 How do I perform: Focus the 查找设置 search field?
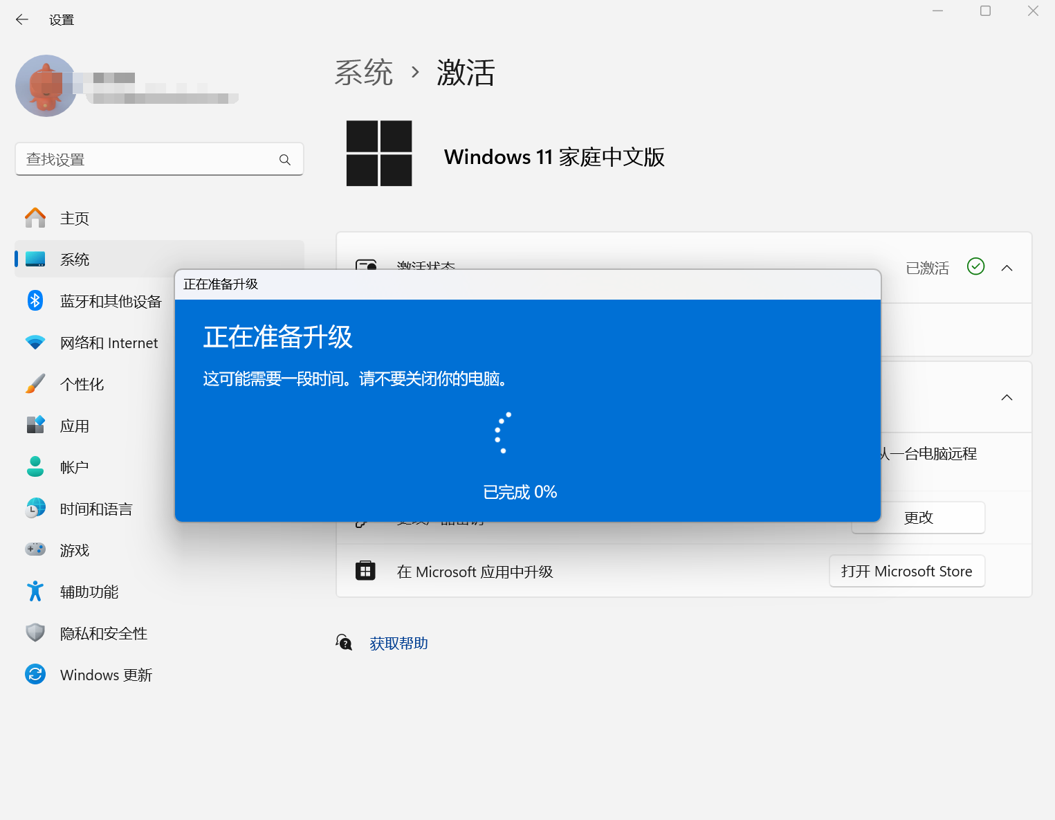tap(159, 159)
